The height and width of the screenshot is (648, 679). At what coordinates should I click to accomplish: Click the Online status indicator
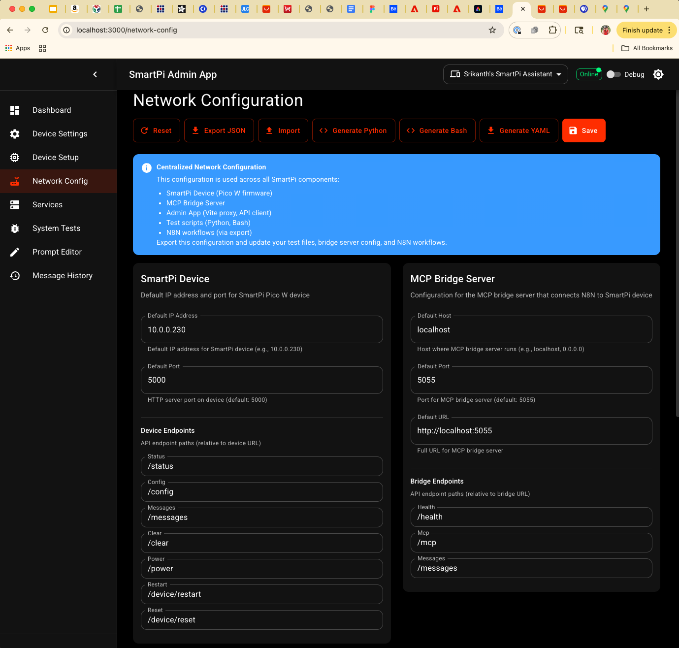pos(589,74)
